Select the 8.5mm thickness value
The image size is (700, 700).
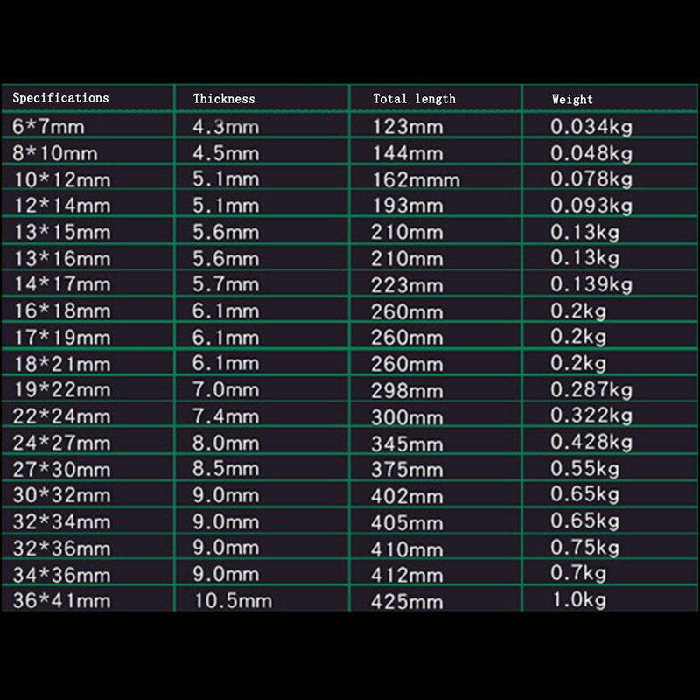[226, 470]
